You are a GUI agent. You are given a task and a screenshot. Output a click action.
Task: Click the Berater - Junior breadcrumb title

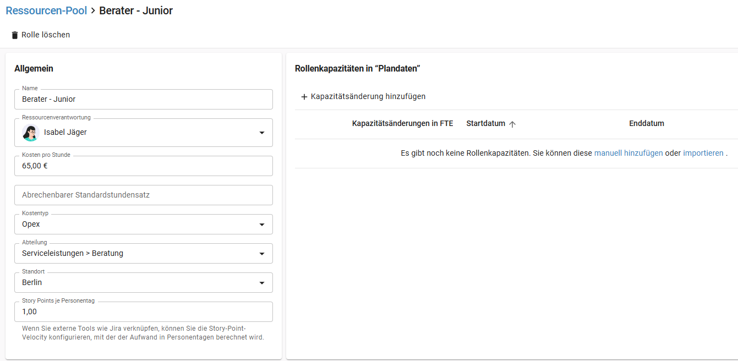coord(136,10)
